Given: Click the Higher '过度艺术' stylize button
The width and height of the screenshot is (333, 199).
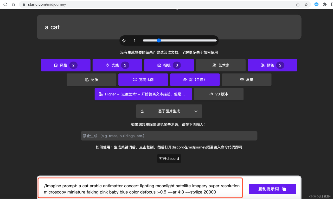Looking at the screenshot, I should pos(143,94).
